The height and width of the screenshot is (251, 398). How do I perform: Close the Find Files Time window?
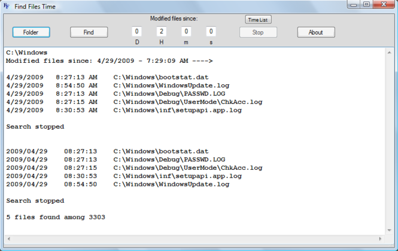point(384,5)
